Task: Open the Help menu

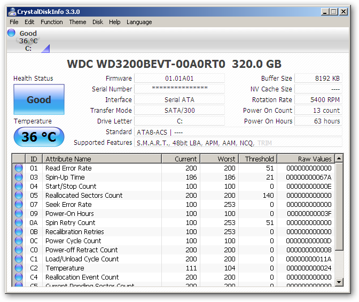Action: (x=115, y=22)
